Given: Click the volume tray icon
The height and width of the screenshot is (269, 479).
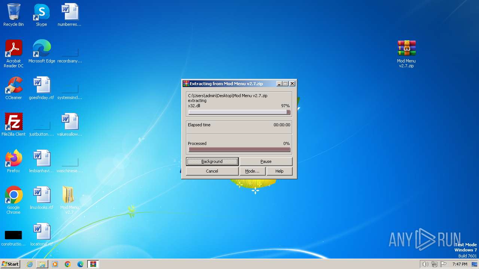Looking at the screenshot, I should [x=425, y=264].
